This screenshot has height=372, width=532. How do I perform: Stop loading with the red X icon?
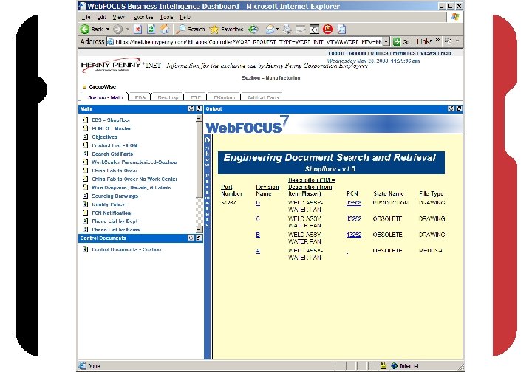137,30
